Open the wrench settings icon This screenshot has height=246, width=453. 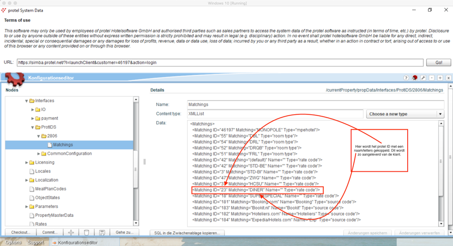click(423, 78)
